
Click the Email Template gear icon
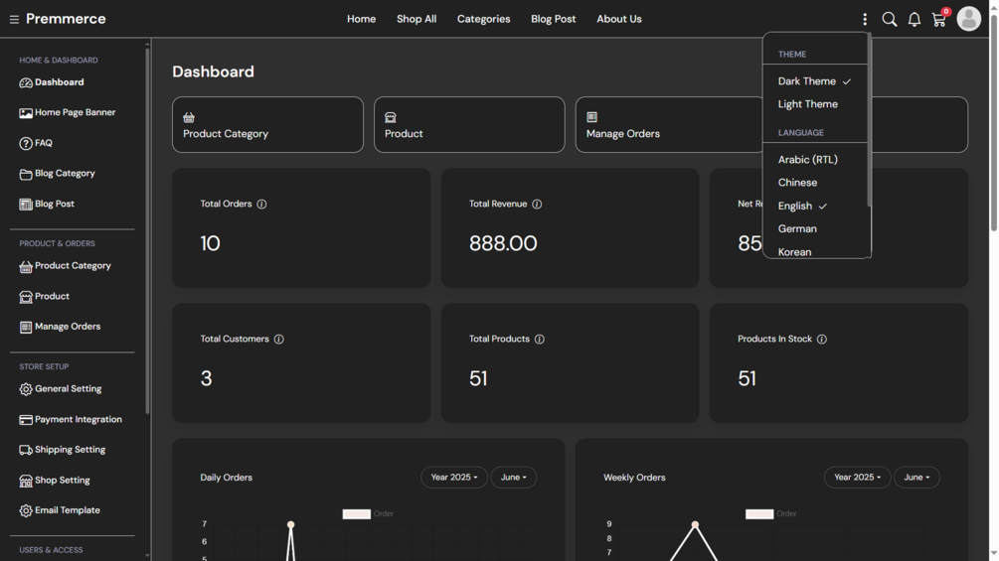tap(26, 510)
